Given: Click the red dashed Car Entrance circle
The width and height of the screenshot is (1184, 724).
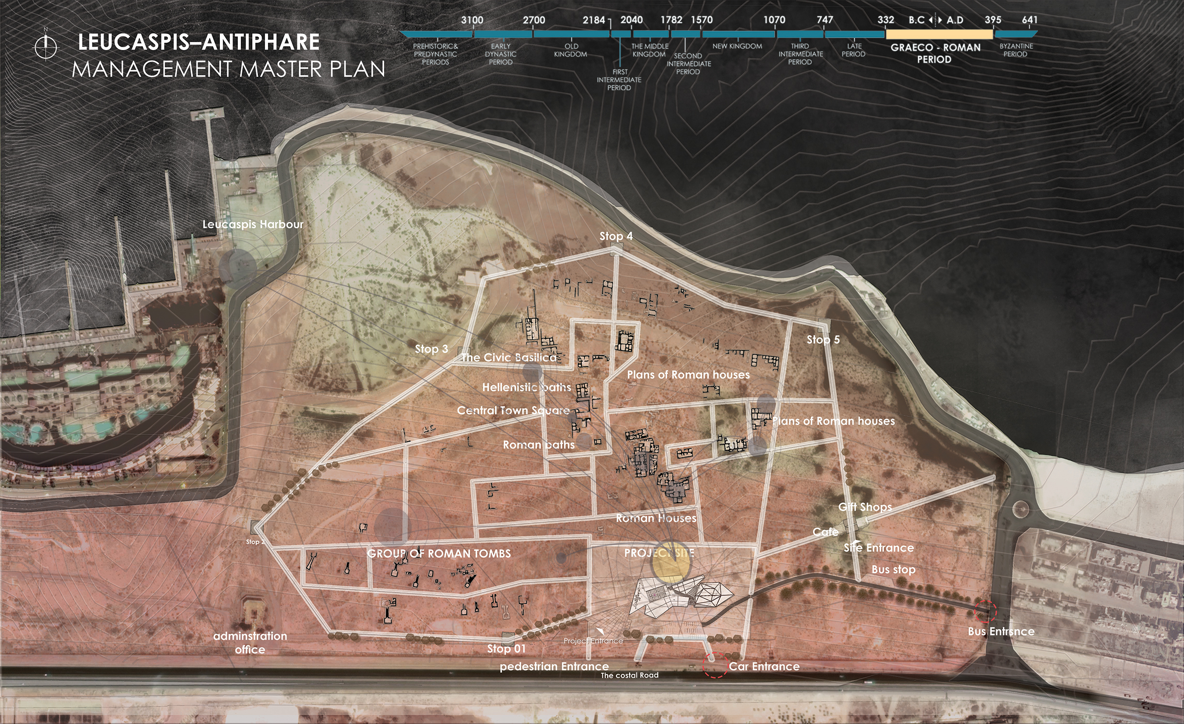Looking at the screenshot, I should pyautogui.click(x=715, y=665).
